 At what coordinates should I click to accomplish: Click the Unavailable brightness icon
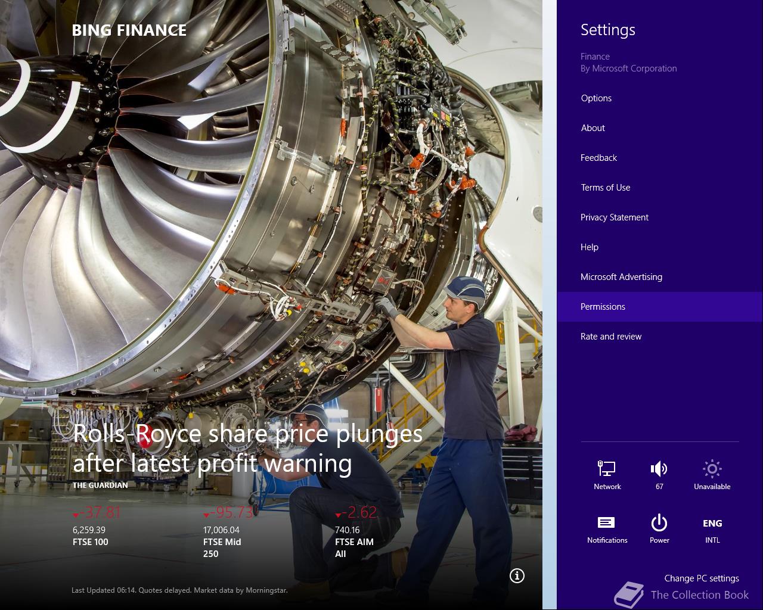712,475
